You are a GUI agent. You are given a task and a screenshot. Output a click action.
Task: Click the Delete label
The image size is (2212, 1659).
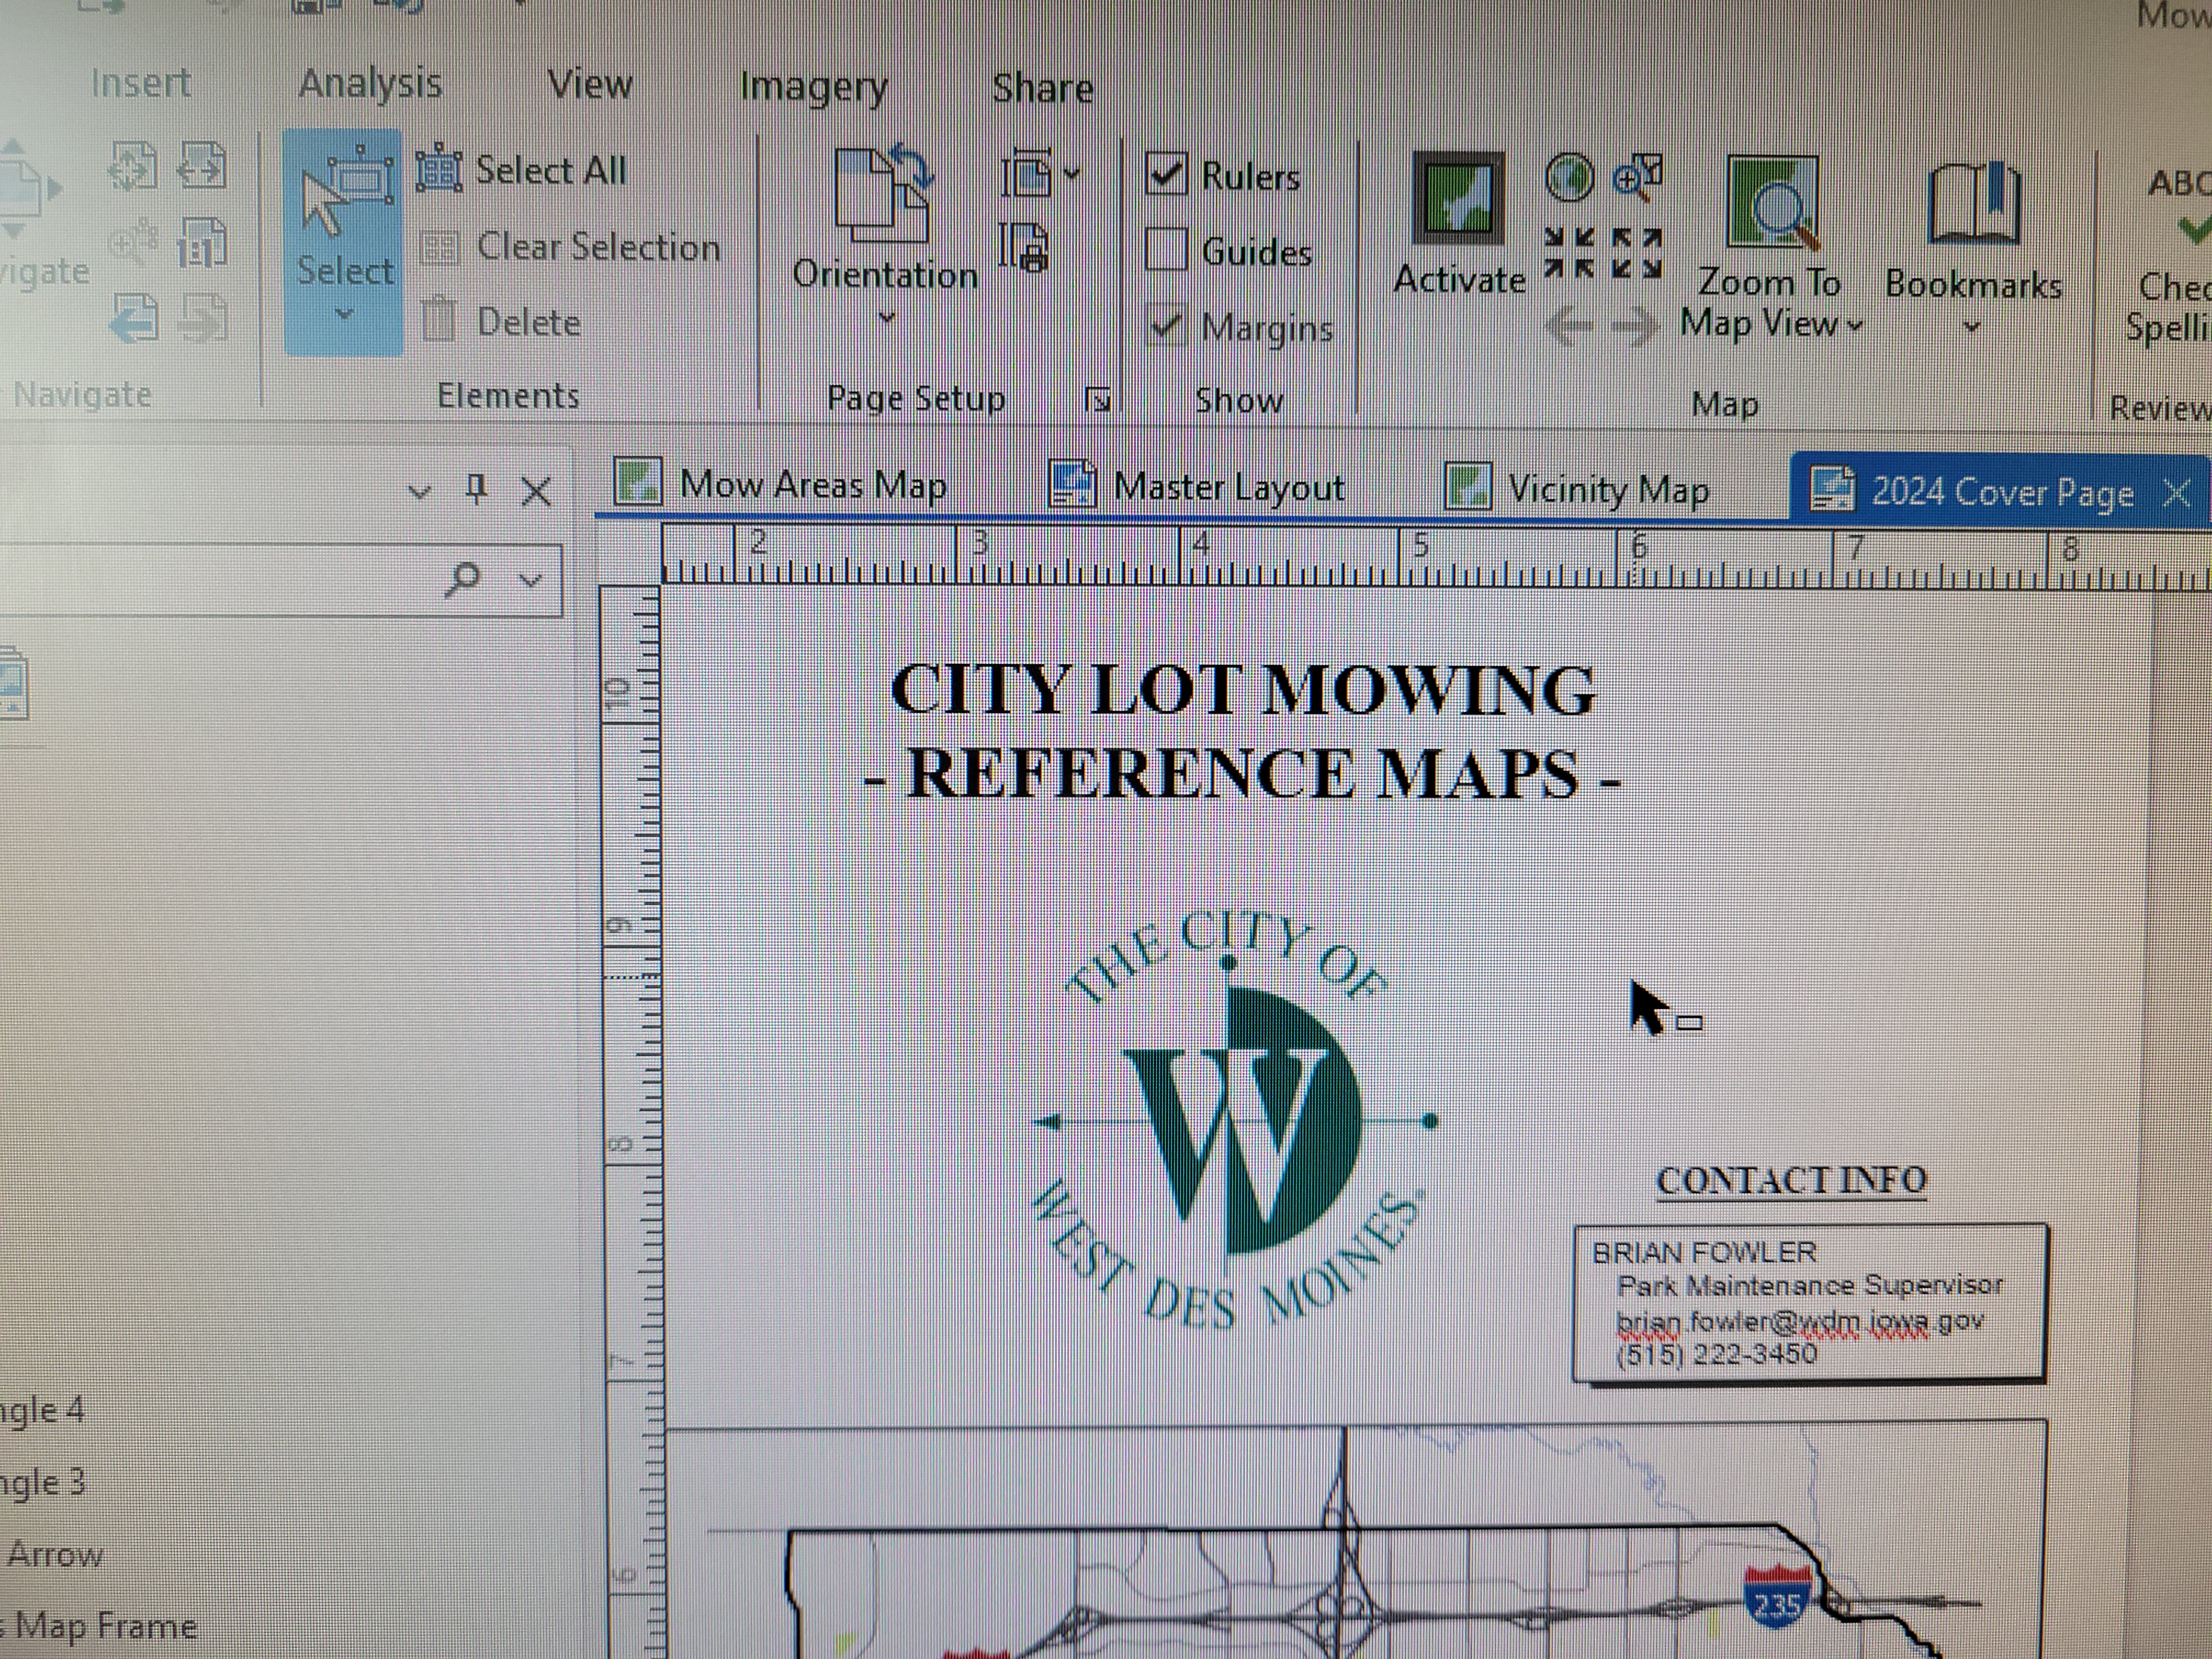point(528,322)
